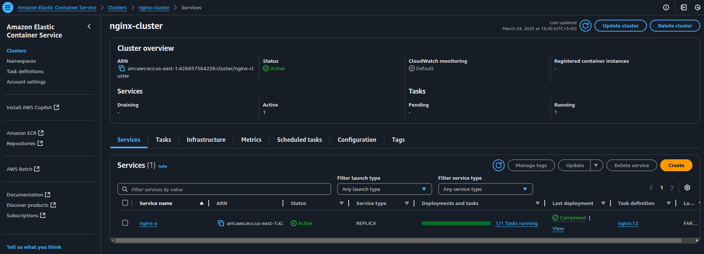Open the Filter service type dropdown

[485, 189]
